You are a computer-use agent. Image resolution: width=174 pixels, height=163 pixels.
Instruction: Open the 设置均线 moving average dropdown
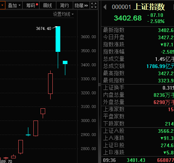[x=64, y=14]
